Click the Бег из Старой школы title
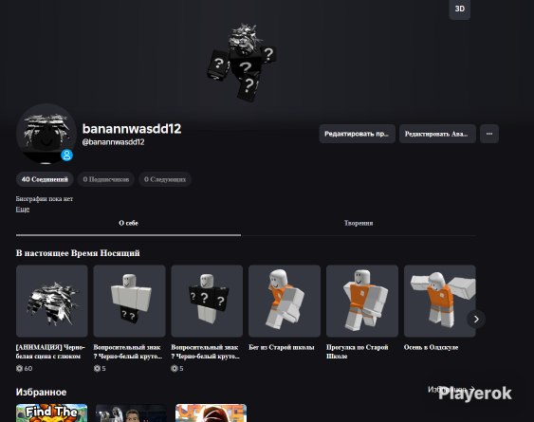This screenshot has height=422, width=534. coord(282,347)
